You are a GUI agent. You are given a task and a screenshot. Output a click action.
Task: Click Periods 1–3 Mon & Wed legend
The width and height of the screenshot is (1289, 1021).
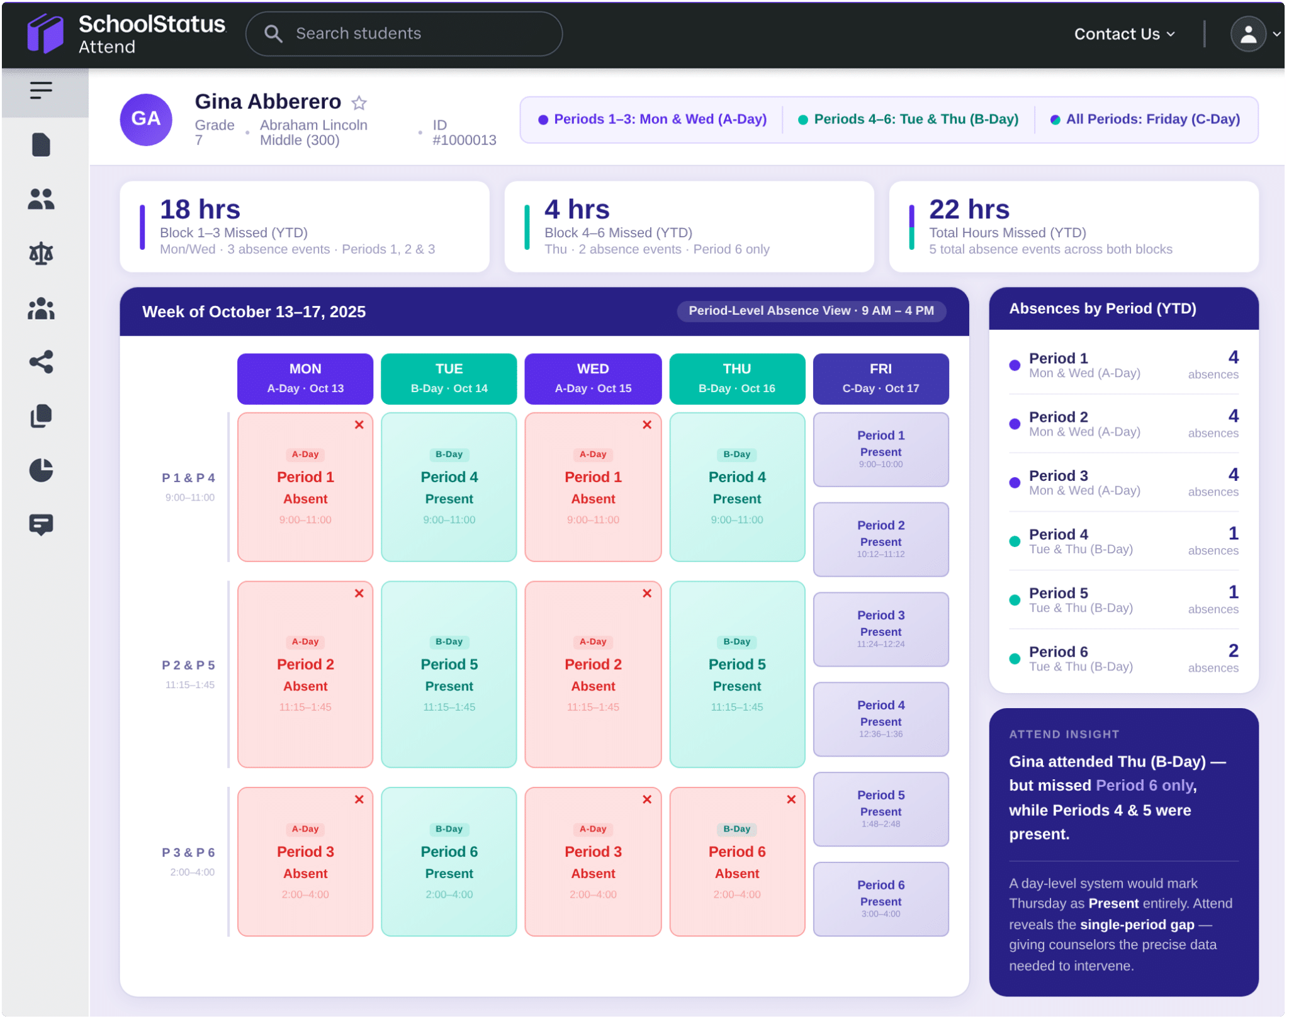(652, 120)
